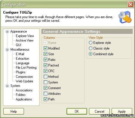
Task: Click the OK button to save settings
Action: (77, 111)
